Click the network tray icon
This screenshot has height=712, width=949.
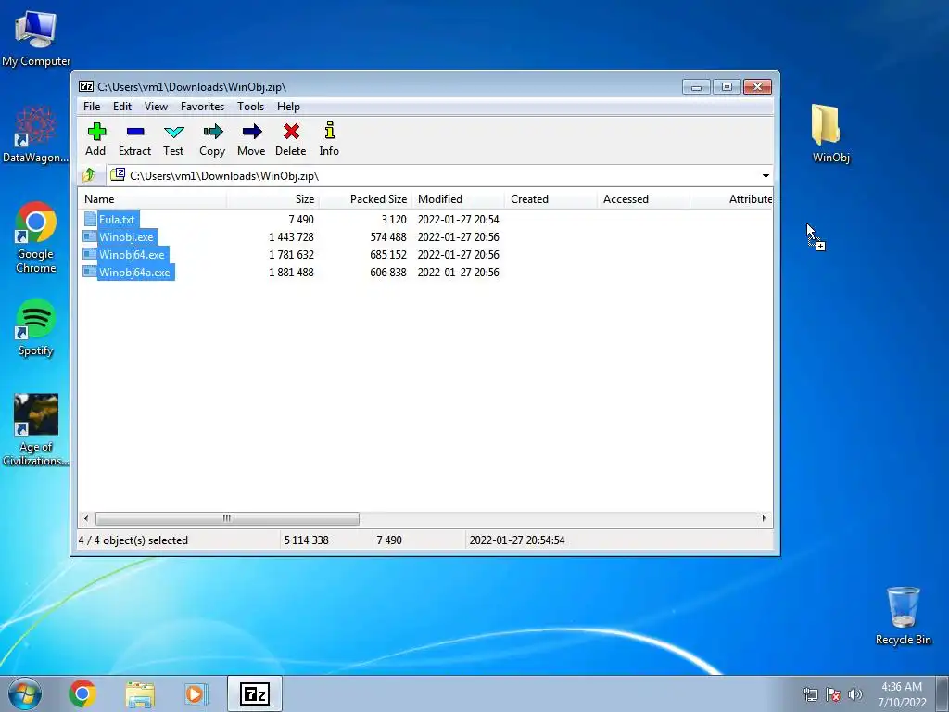[x=810, y=694]
